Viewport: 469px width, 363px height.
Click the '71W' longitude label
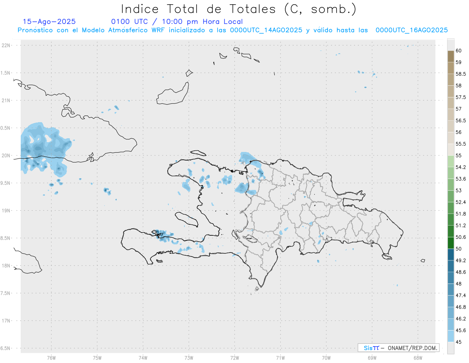[x=280, y=358]
